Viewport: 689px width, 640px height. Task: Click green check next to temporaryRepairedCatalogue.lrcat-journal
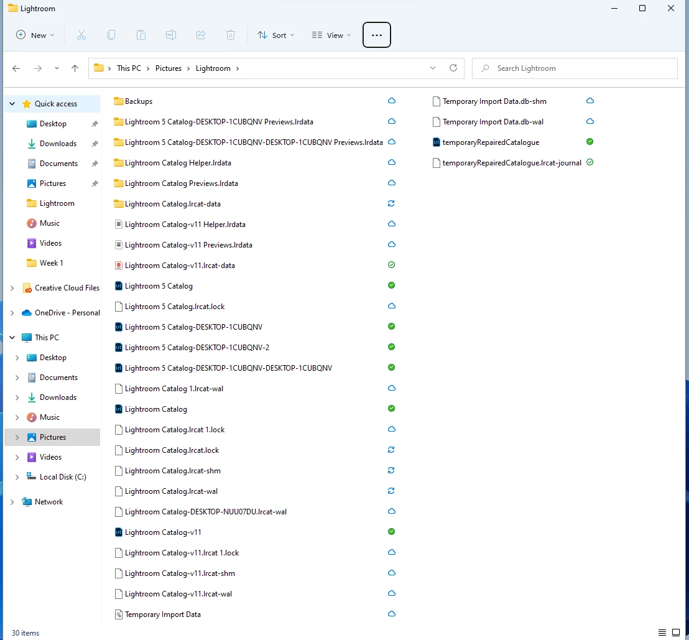(x=590, y=162)
